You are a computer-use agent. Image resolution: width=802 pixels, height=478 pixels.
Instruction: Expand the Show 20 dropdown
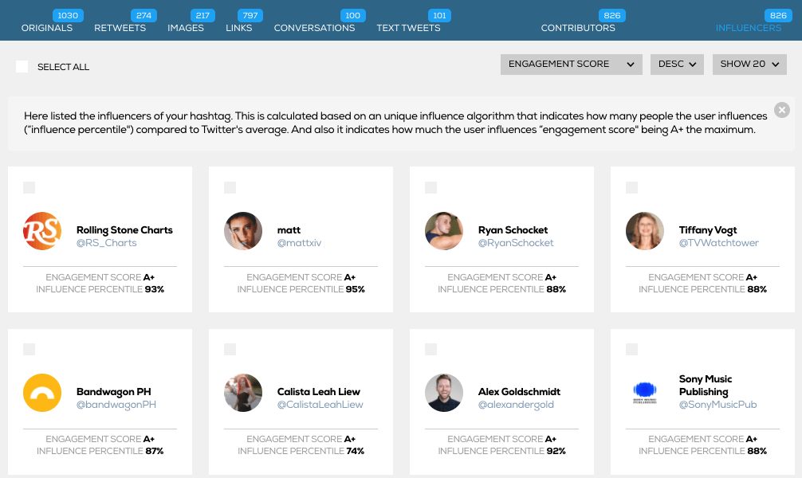[x=749, y=65]
